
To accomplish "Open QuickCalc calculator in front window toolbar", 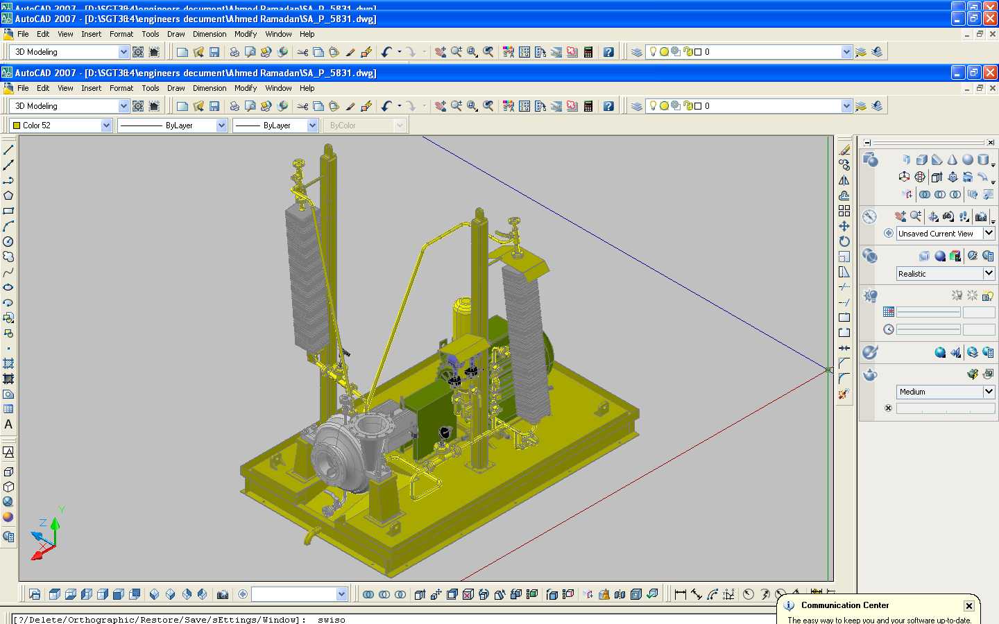I will pos(588,106).
